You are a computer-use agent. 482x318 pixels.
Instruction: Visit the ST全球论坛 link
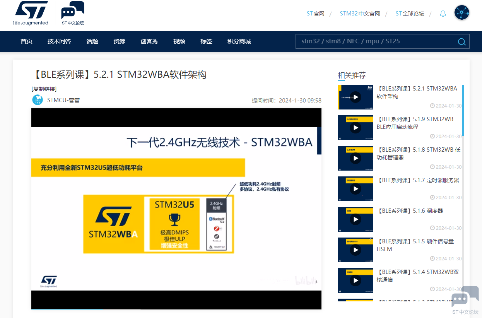[410, 14]
